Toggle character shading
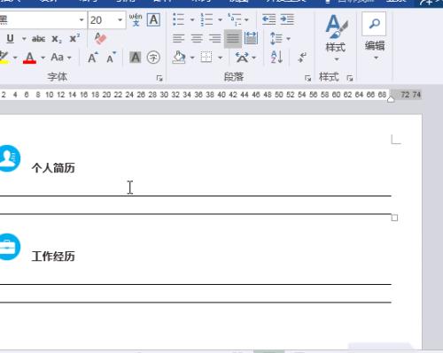This screenshot has height=353, width=443. [x=136, y=58]
